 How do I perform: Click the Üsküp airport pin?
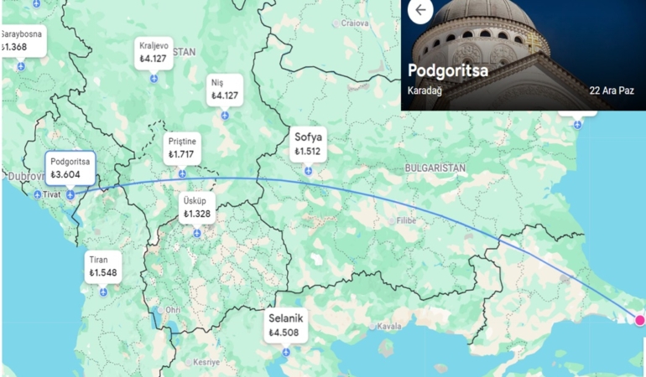(197, 234)
